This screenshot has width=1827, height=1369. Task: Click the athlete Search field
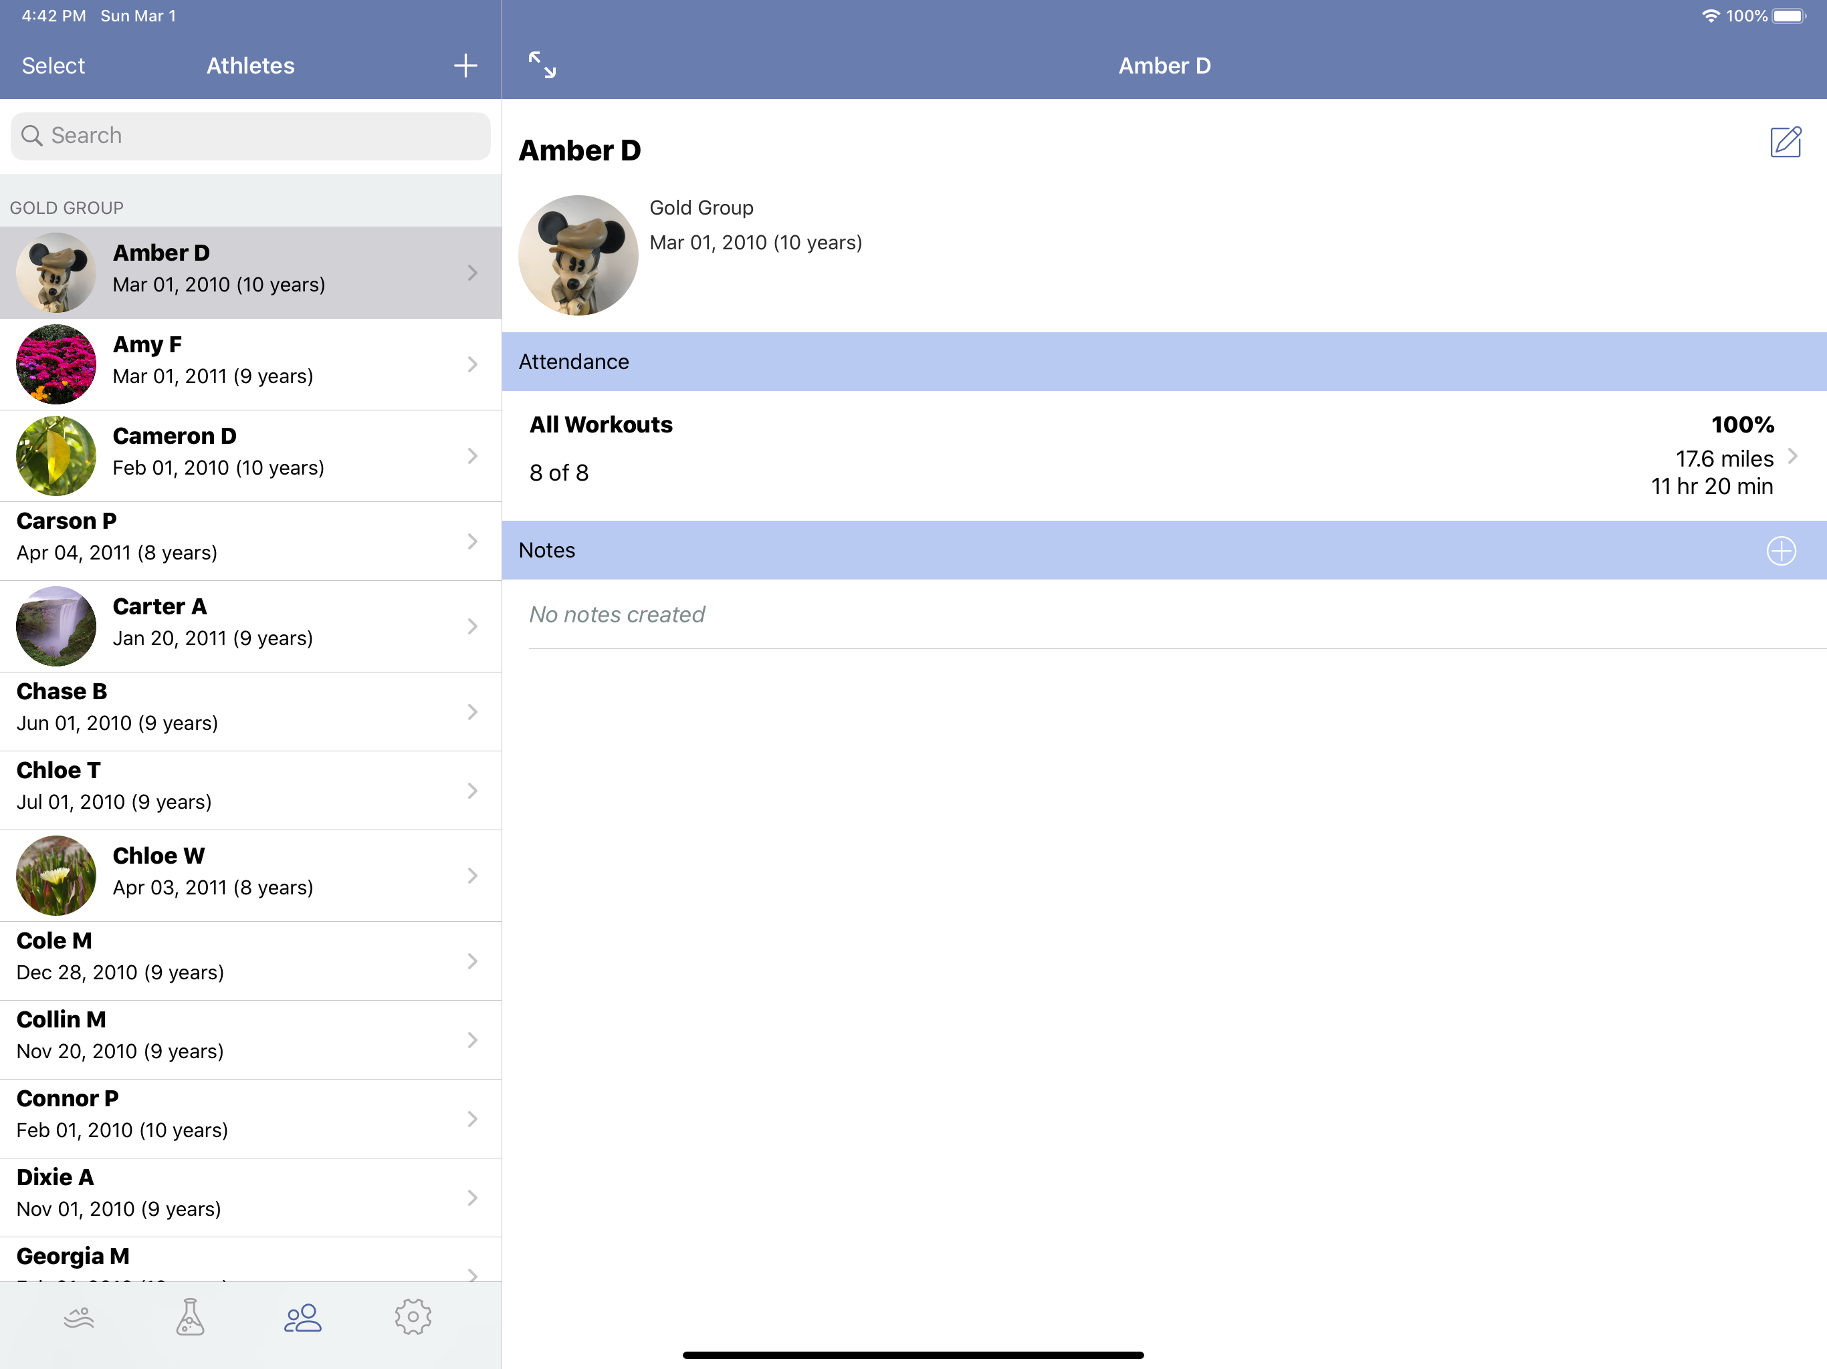(x=250, y=136)
